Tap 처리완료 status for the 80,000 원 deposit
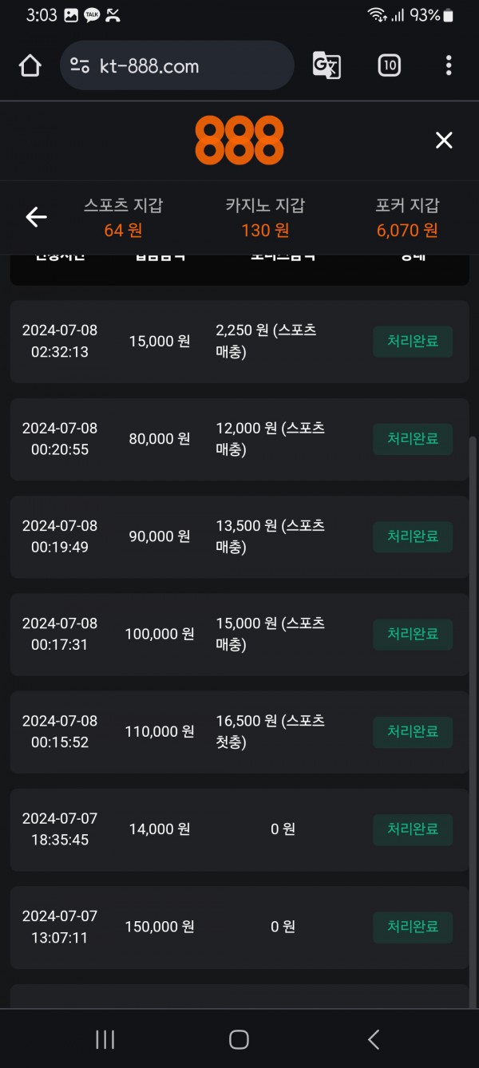Image resolution: width=479 pixels, height=1068 pixels. (413, 439)
